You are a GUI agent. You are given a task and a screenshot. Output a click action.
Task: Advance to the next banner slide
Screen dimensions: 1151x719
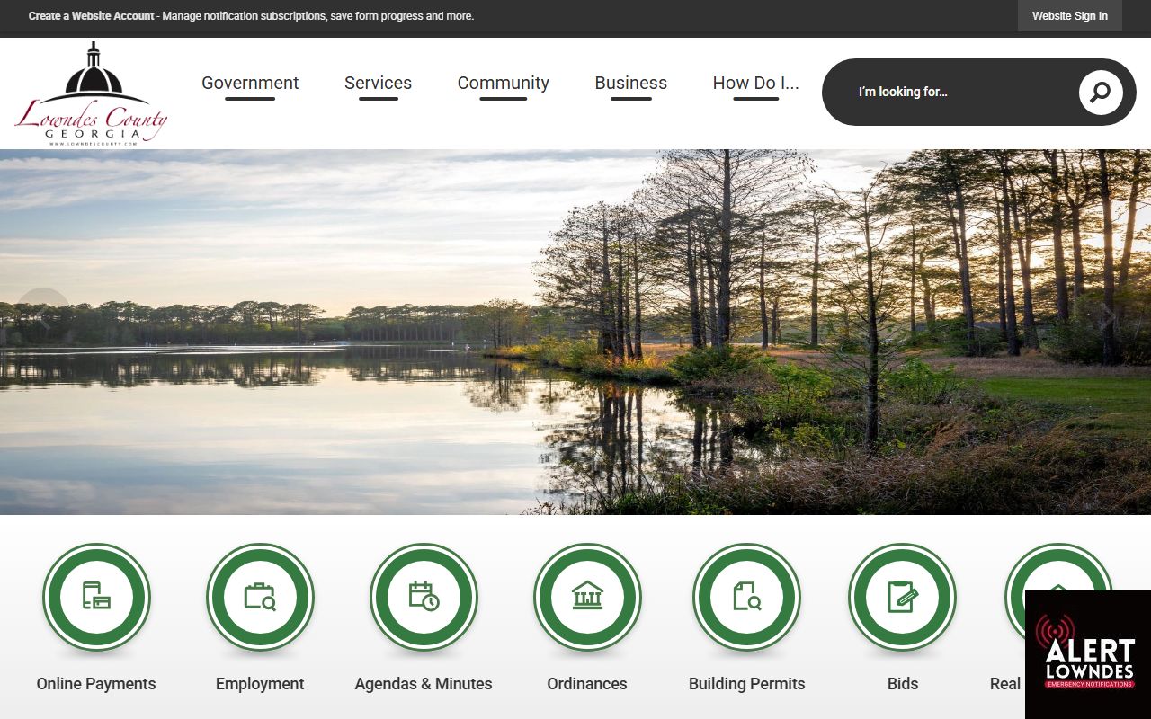coord(1108,315)
